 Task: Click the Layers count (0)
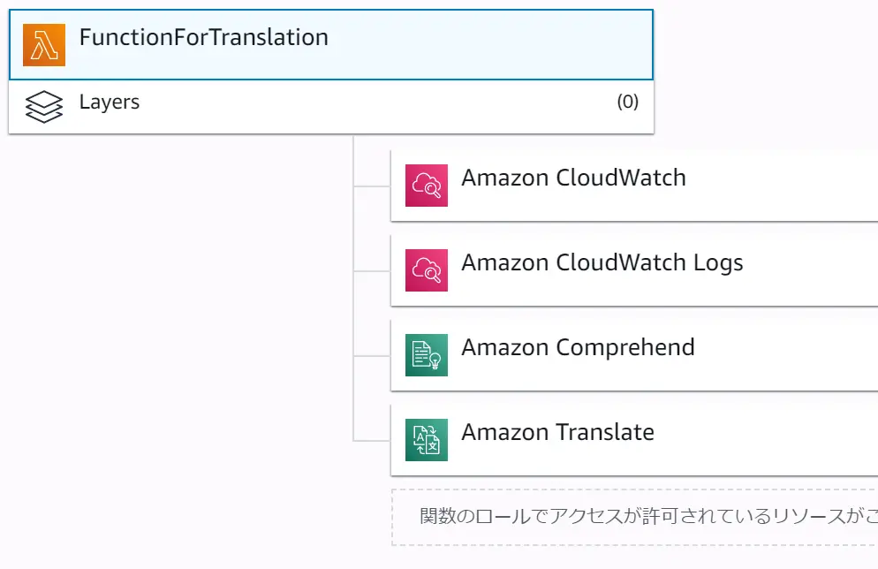(x=628, y=102)
